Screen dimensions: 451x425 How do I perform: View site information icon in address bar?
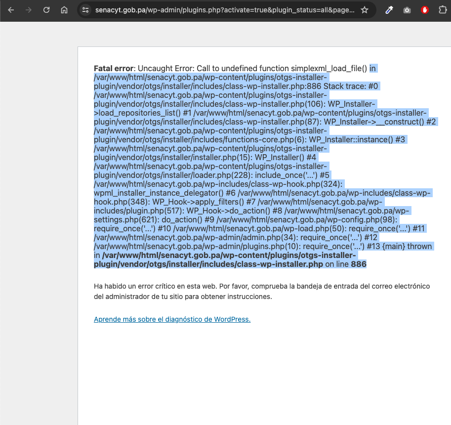coord(85,10)
